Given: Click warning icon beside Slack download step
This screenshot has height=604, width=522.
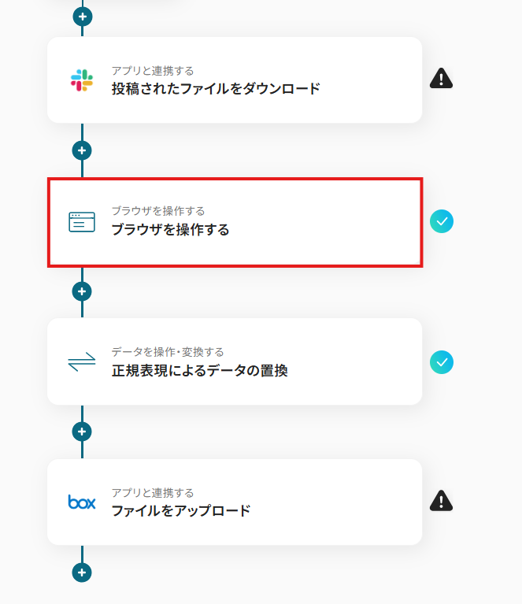Looking at the screenshot, I should 442,78.
